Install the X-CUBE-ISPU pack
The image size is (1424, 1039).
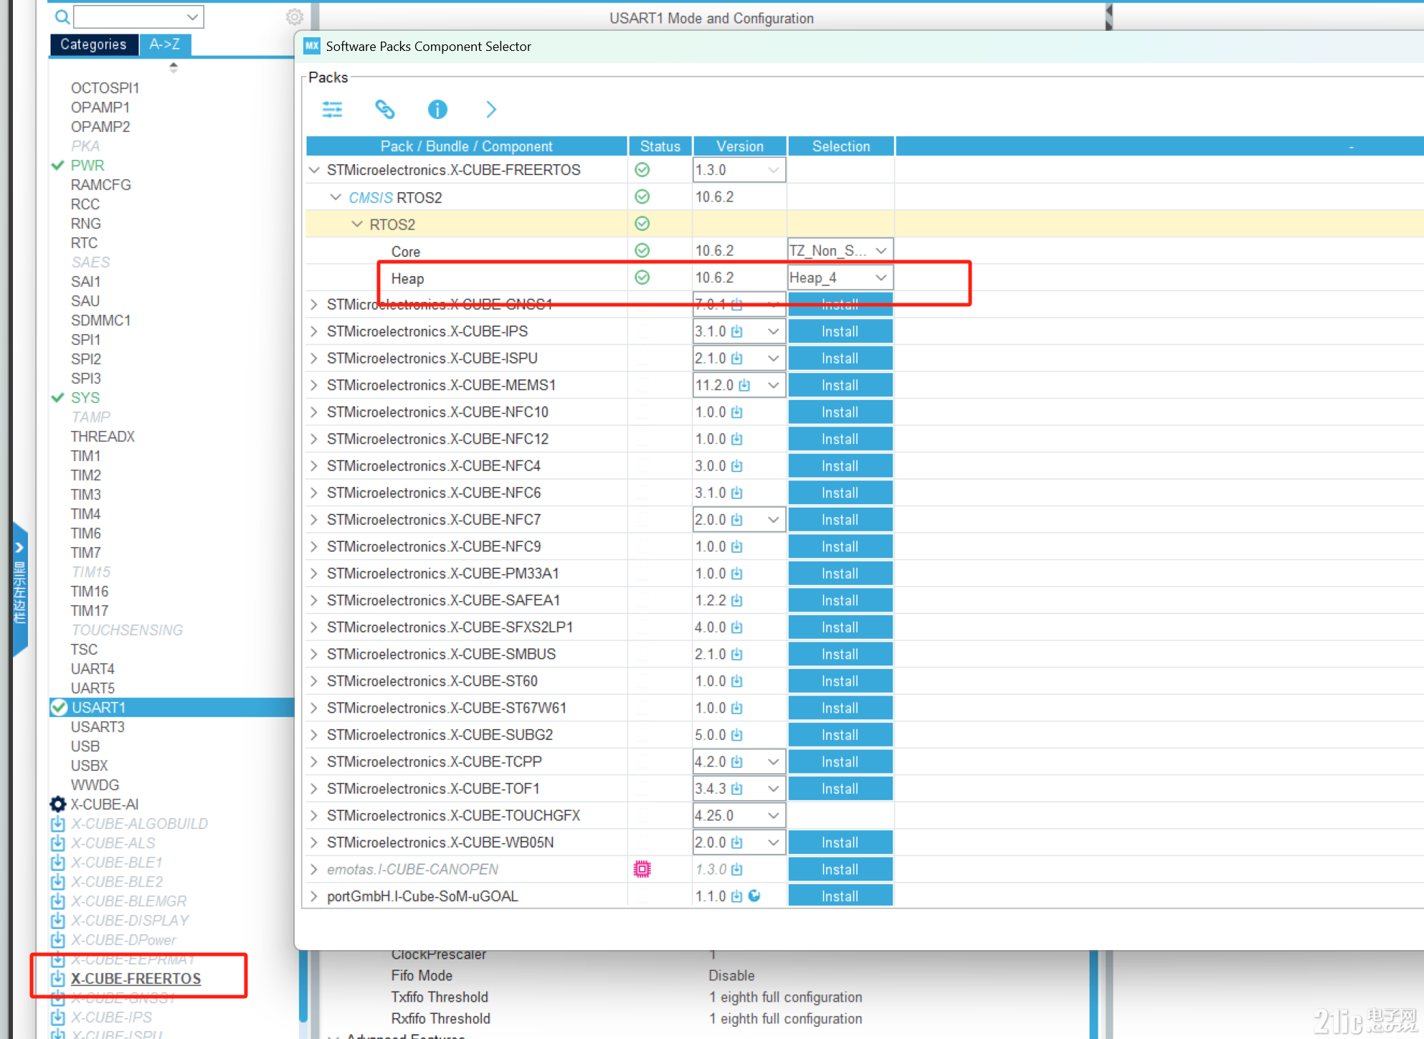[x=840, y=359]
